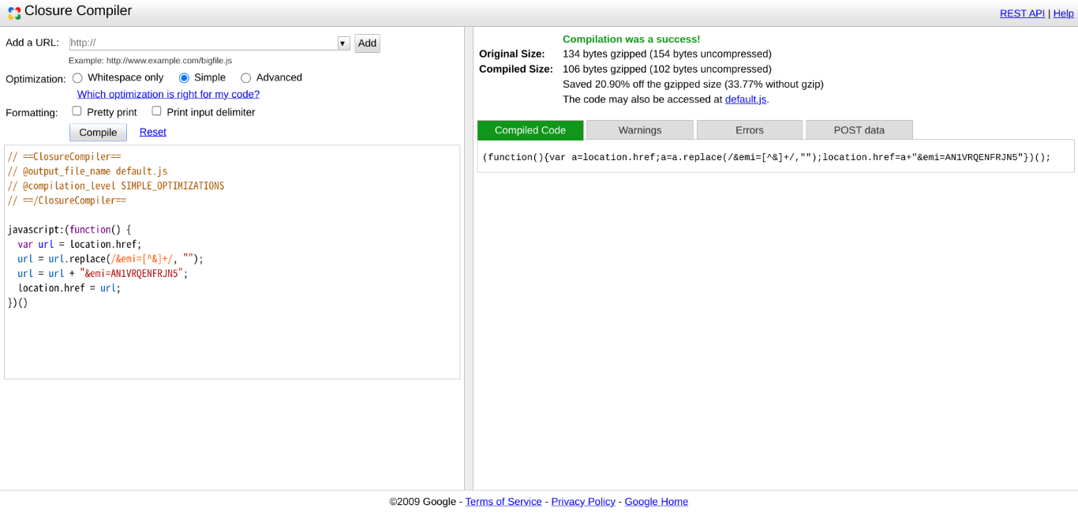Screen dimensions: 1078x513
Task: Click the '// ==ClosureCompiler==' header comment
Action: tap(65, 157)
